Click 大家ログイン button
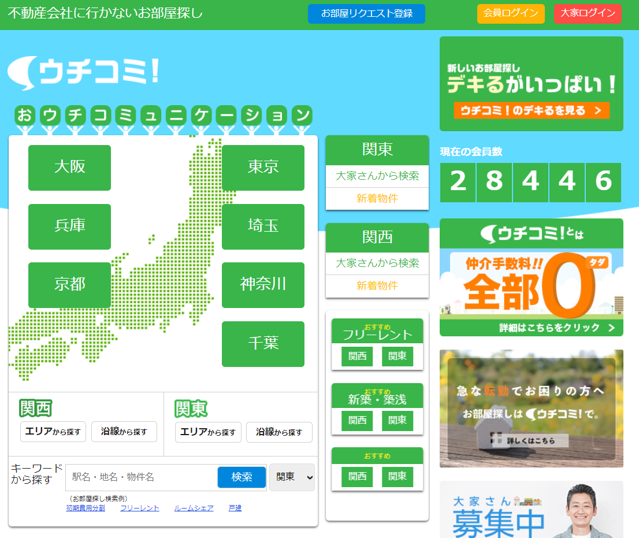The height and width of the screenshot is (538, 639). pos(588,13)
